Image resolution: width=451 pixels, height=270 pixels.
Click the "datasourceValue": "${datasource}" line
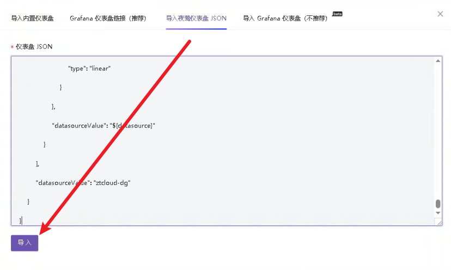point(103,126)
